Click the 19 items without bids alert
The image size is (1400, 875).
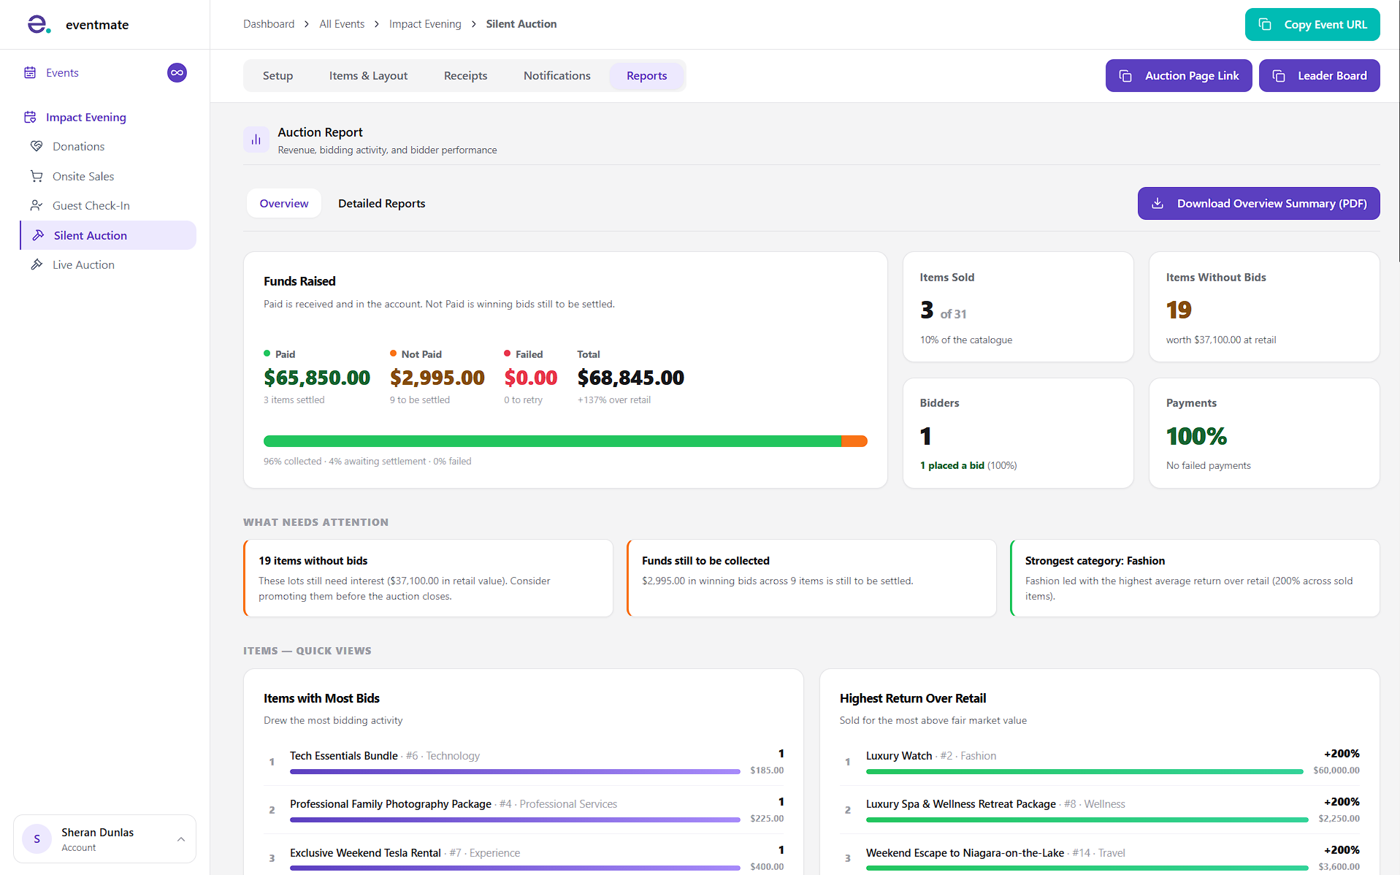pos(428,578)
